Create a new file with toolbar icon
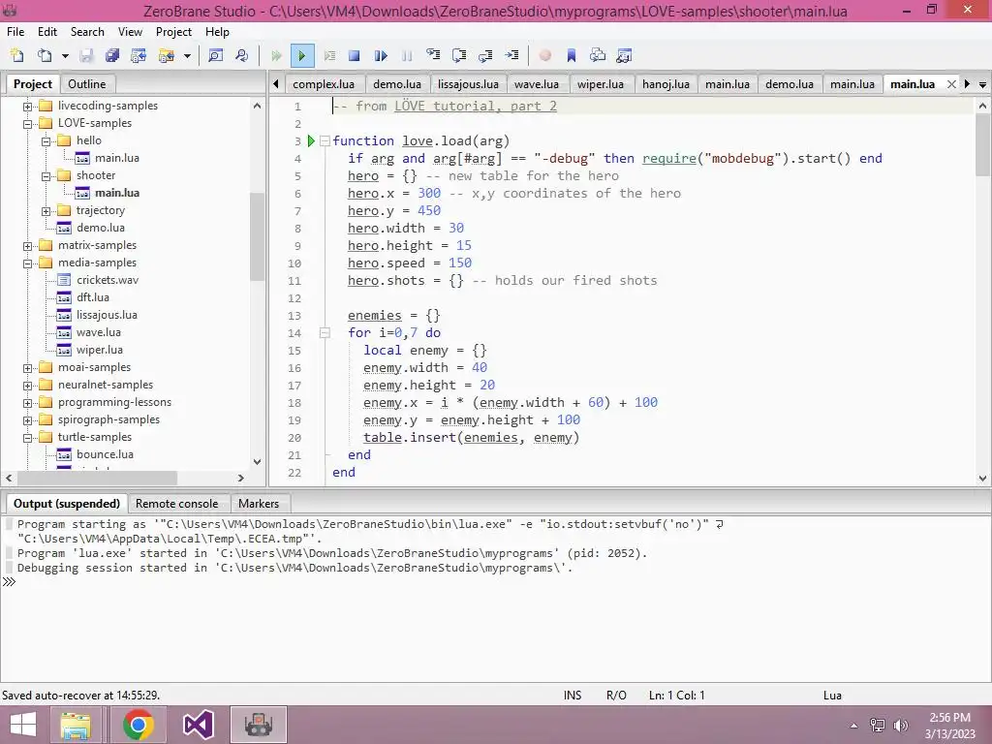 click(17, 55)
